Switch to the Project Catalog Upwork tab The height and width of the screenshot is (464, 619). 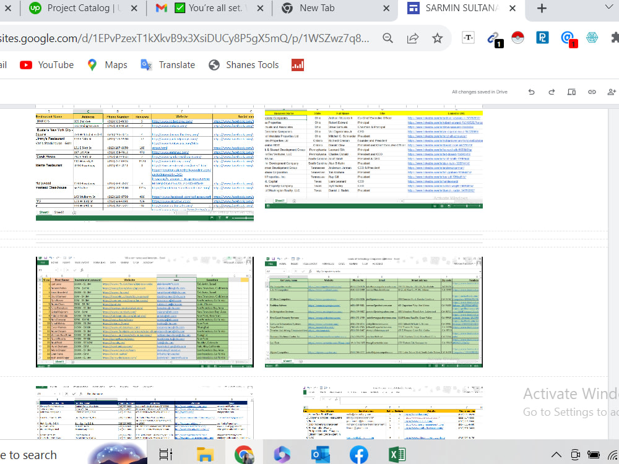tap(77, 8)
